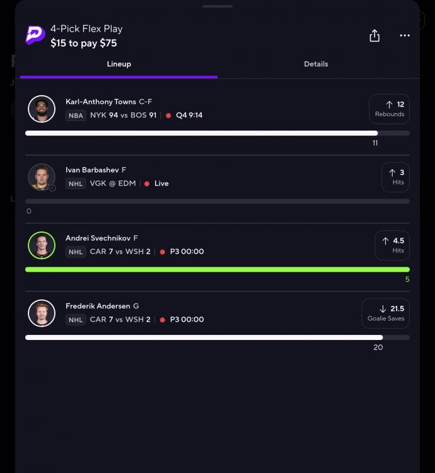Screen dimensions: 435x473
Task: Tap the 3 Hits pick badge
Action: [x=395, y=177]
